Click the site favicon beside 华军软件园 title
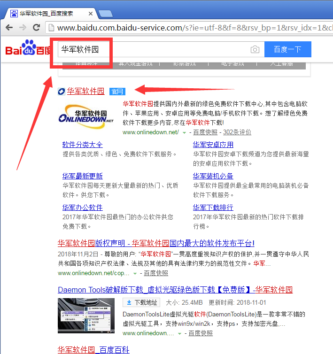This screenshot has height=354, width=333. click(62, 92)
